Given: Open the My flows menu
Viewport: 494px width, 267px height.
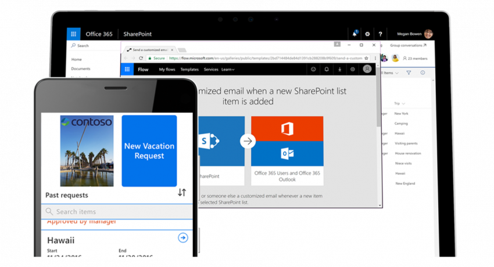Looking at the screenshot, I should coord(167,70).
